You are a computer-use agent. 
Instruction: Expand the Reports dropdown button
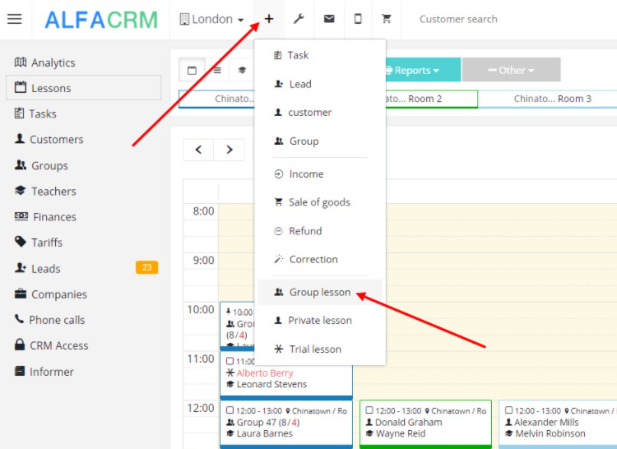click(x=422, y=70)
